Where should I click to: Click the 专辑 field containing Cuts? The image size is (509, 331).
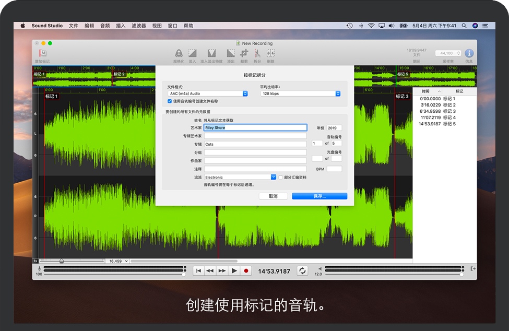click(x=255, y=144)
